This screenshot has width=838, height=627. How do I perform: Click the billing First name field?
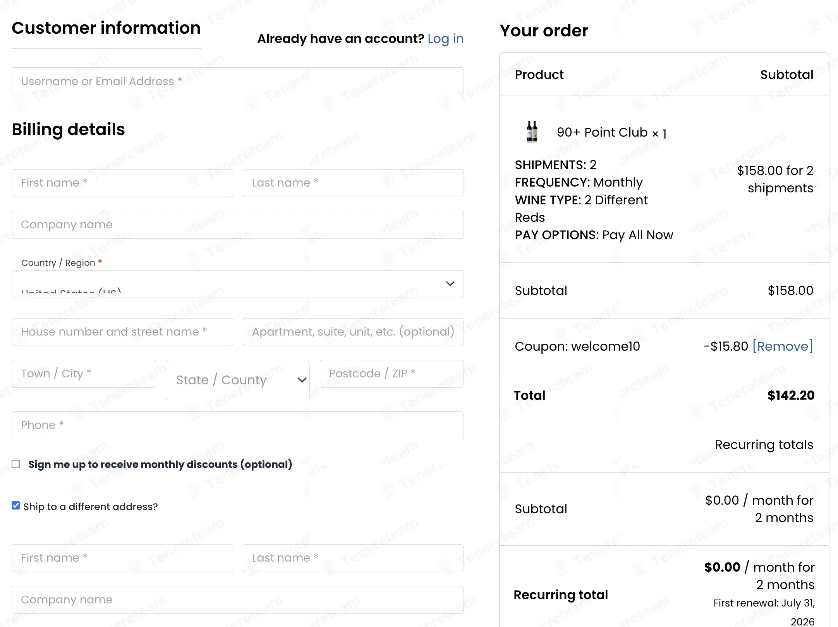tap(122, 183)
